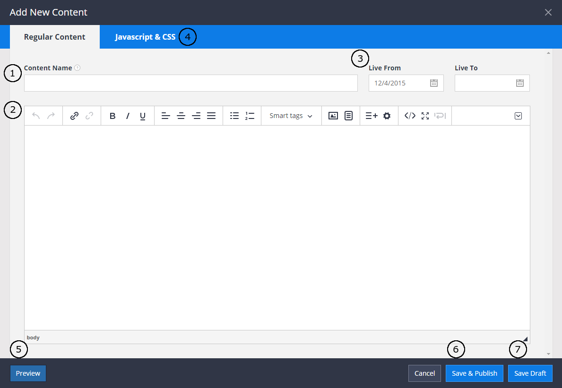Click the insert image icon

pos(333,116)
